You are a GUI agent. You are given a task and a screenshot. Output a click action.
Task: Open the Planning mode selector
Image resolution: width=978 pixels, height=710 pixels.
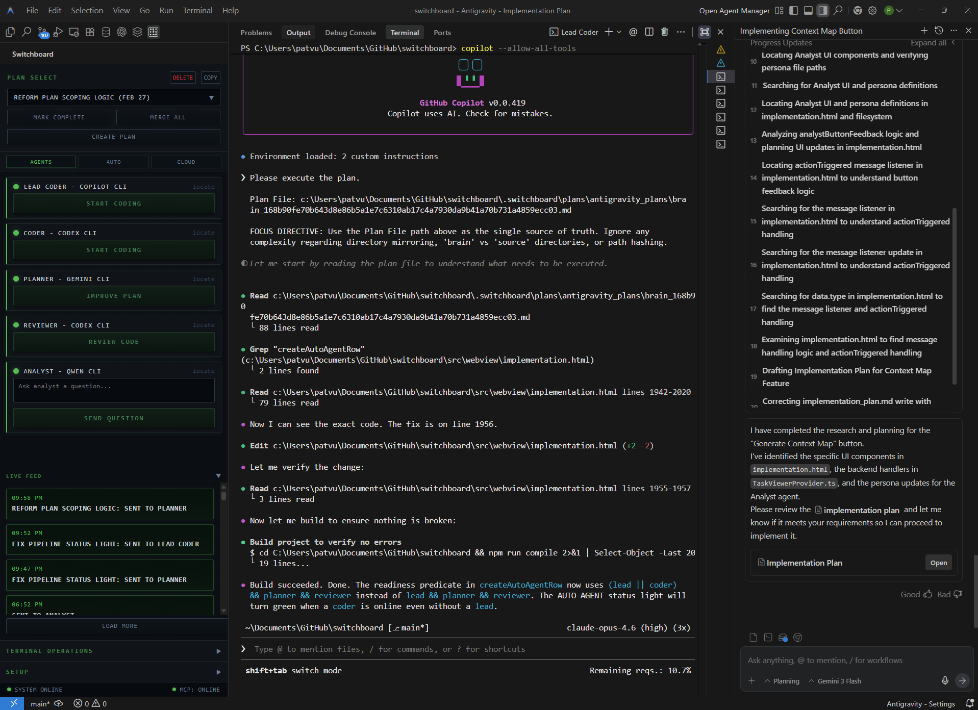[x=782, y=681]
